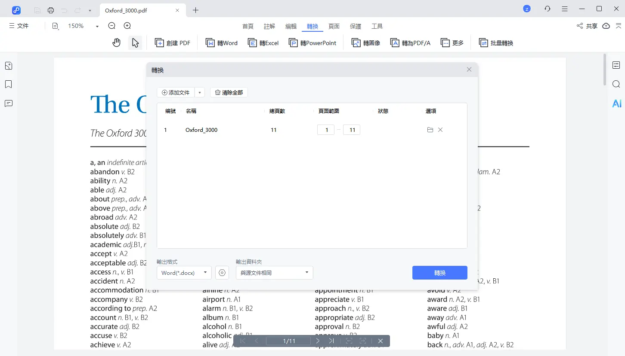Go to the previous page in navigation bar
The height and width of the screenshot is (356, 625).
coord(257,341)
